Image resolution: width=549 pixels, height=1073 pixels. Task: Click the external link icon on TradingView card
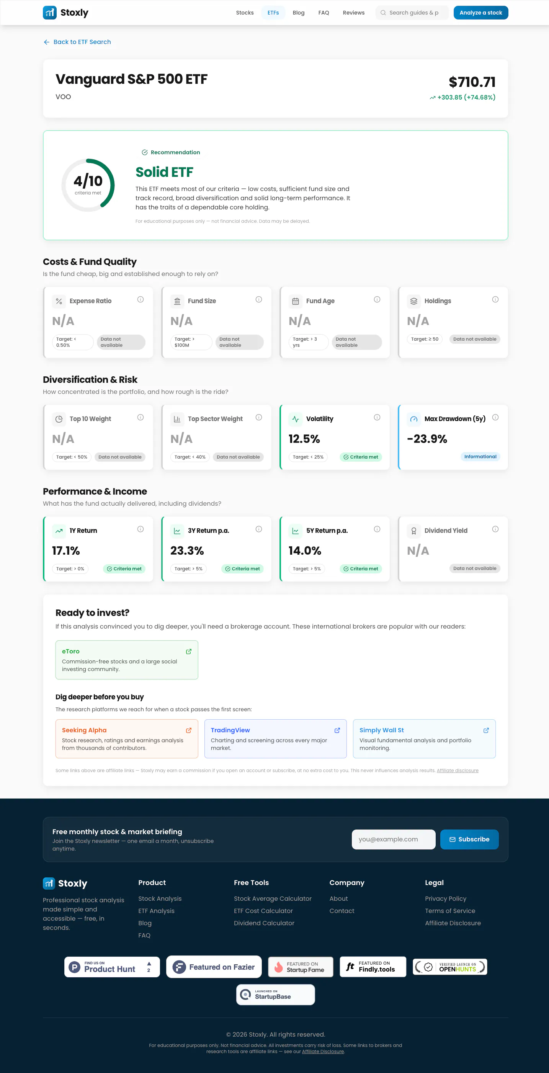(337, 730)
